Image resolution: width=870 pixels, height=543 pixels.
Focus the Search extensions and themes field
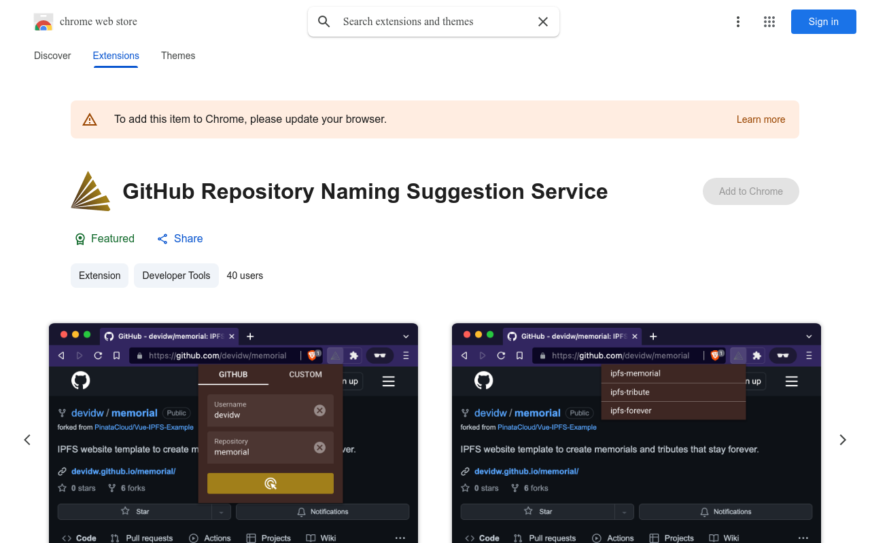(x=435, y=22)
